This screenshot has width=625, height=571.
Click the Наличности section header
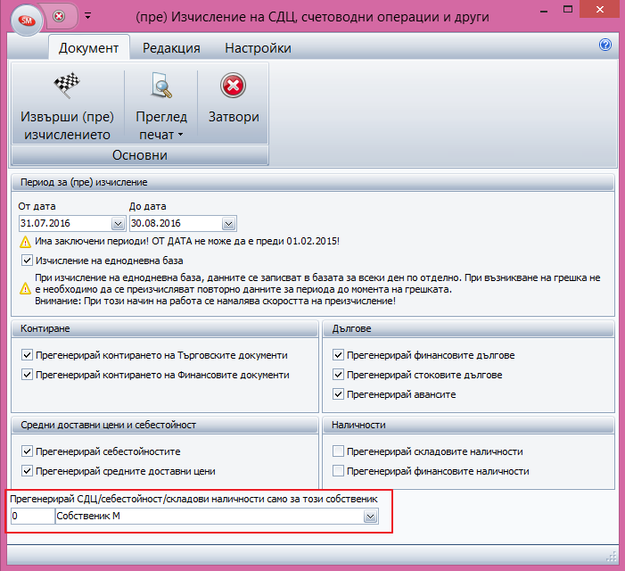[468, 425]
